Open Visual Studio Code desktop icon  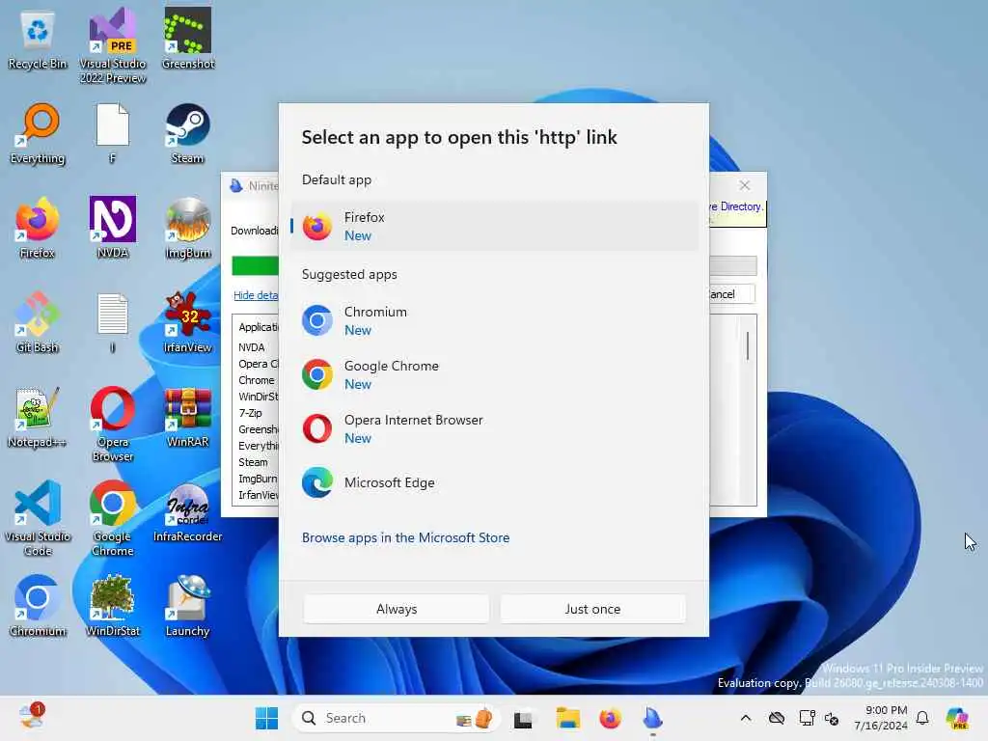pyautogui.click(x=38, y=518)
